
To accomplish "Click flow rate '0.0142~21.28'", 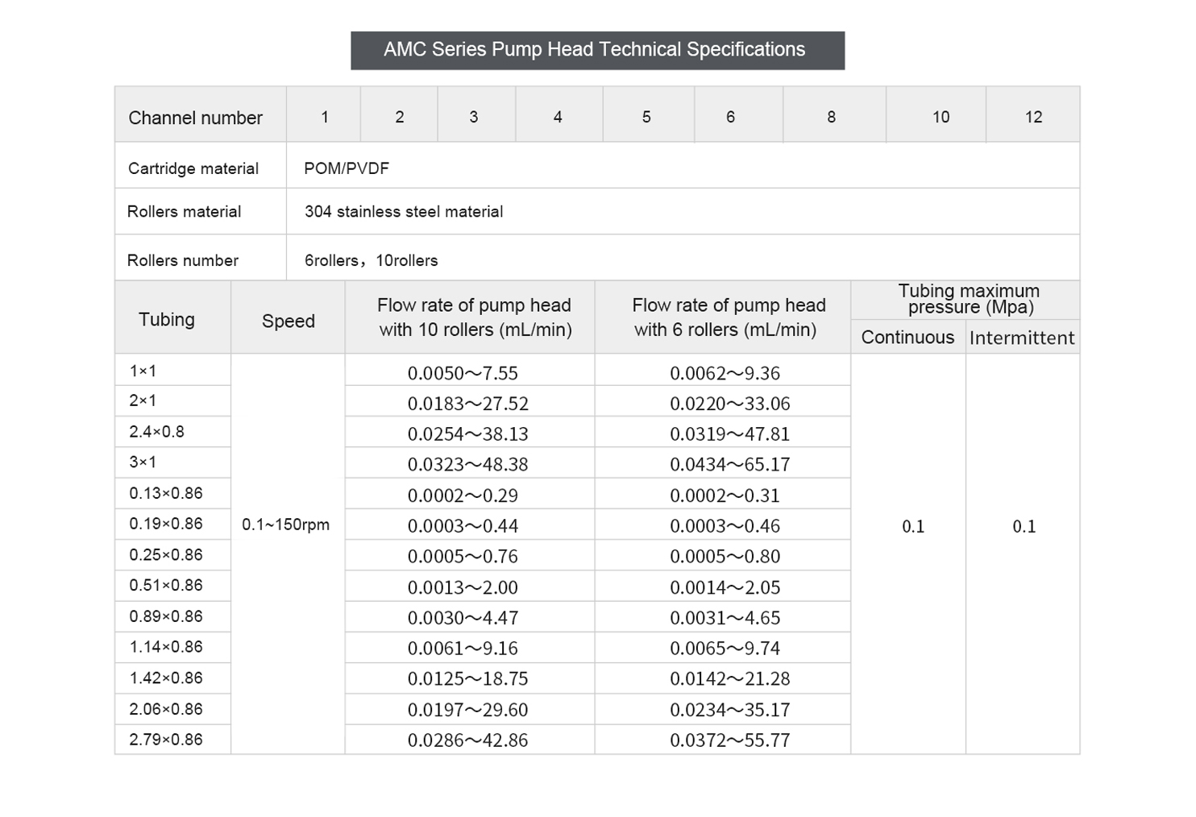I will click(x=730, y=679).
